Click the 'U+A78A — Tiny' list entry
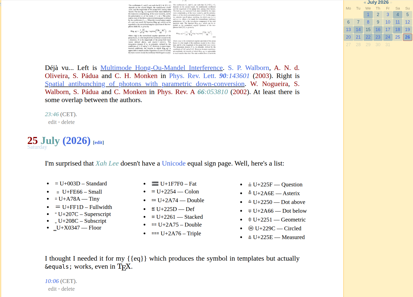 pyautogui.click(x=77, y=199)
